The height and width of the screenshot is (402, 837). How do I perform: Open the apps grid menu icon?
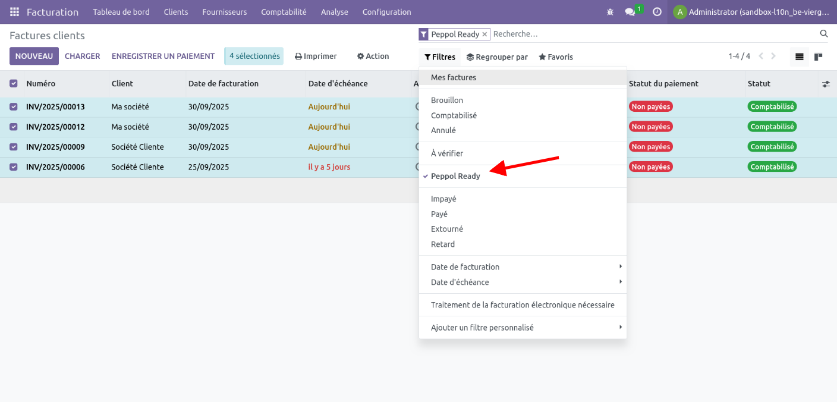(x=14, y=12)
